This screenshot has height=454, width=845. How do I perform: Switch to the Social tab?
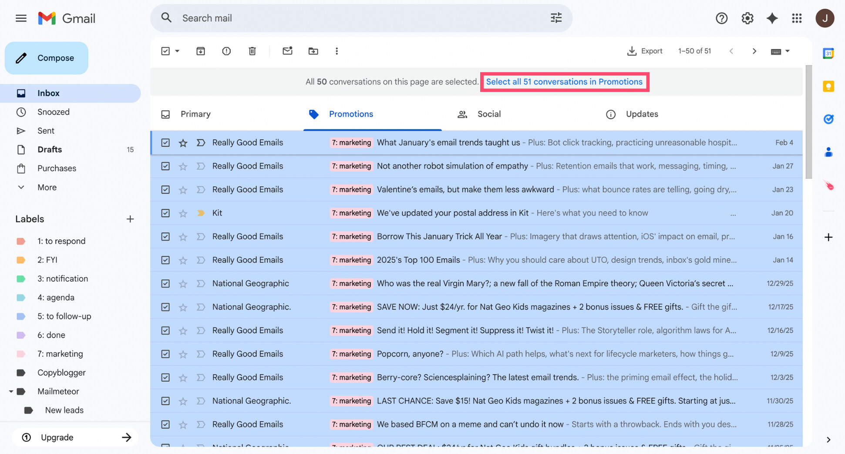(489, 114)
